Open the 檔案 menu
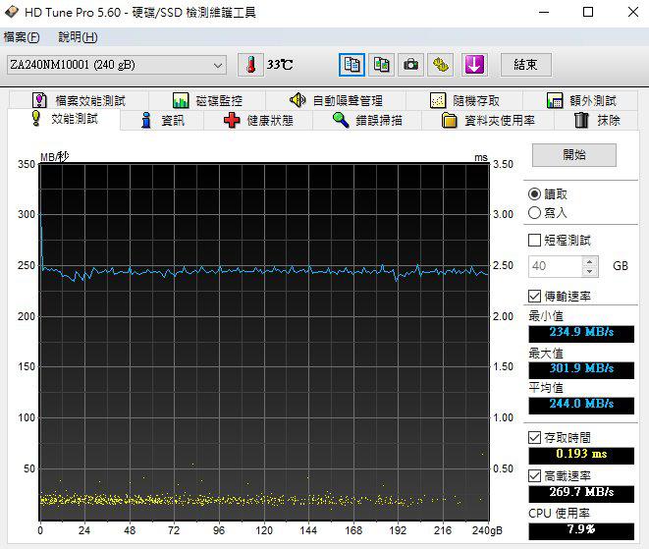Screen dimensions: 649x549 [22, 37]
